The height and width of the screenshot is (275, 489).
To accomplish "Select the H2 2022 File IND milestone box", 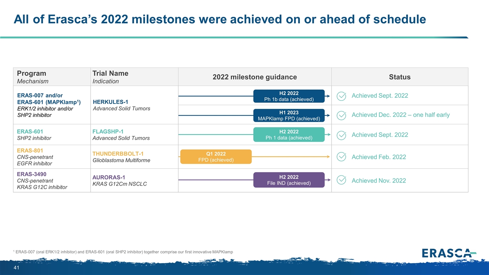I will coord(289,180).
